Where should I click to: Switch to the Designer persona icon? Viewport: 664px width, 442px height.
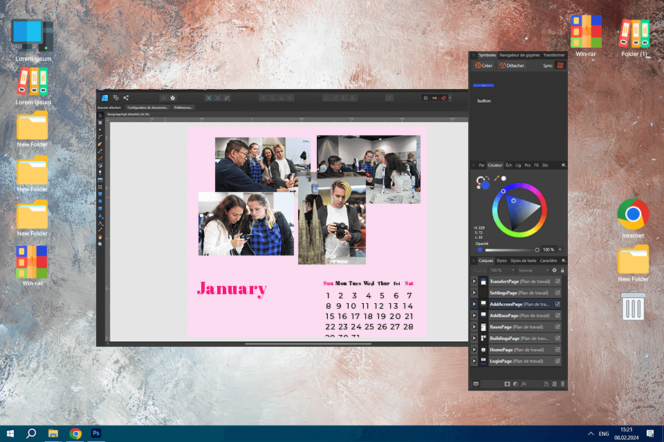(104, 97)
